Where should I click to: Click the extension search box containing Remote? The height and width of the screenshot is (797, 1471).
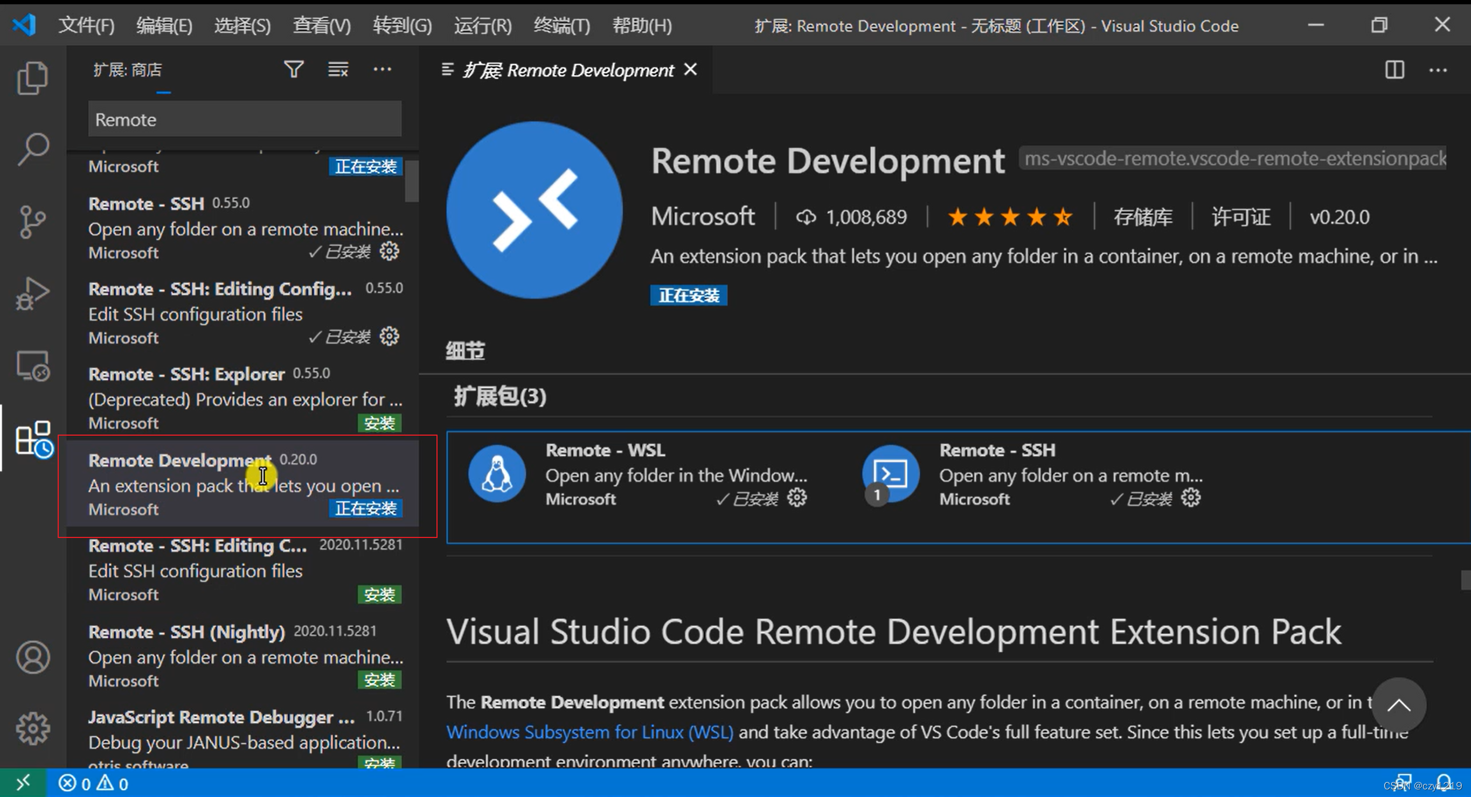(x=245, y=120)
